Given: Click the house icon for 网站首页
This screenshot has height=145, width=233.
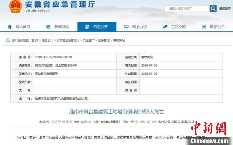Looking at the screenshot, I should coord(9,27).
